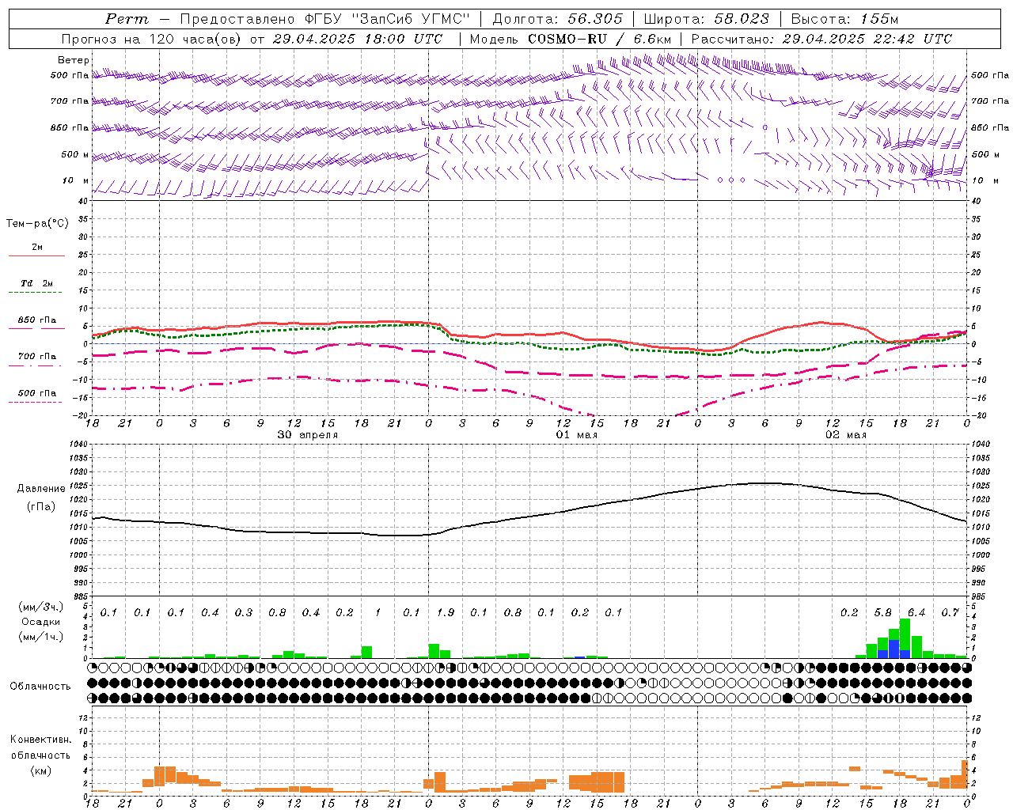1013x810 pixels.
Task: Click the left "850 гПа" wind level label
Action: coord(70,127)
